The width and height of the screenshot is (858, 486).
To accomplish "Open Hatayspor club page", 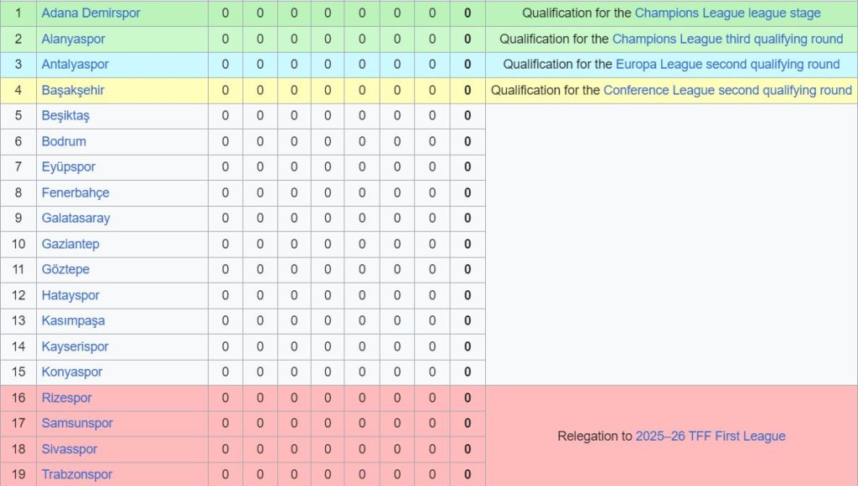I will pos(70,295).
